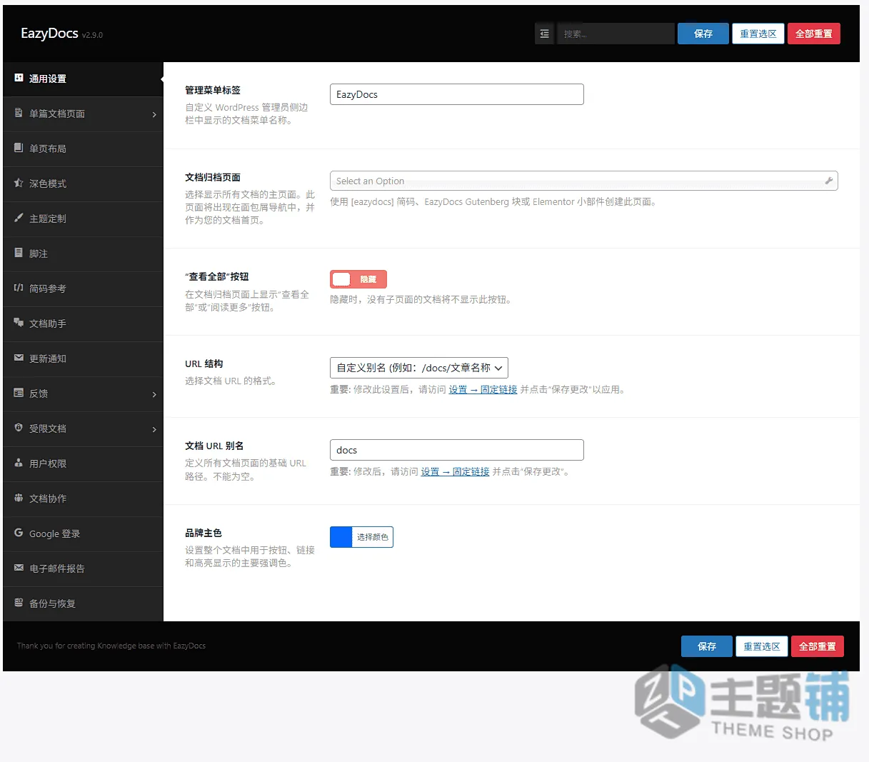Click the 更新通知 envelope icon
Screen dimensions: 869x762
pyautogui.click(x=19, y=358)
